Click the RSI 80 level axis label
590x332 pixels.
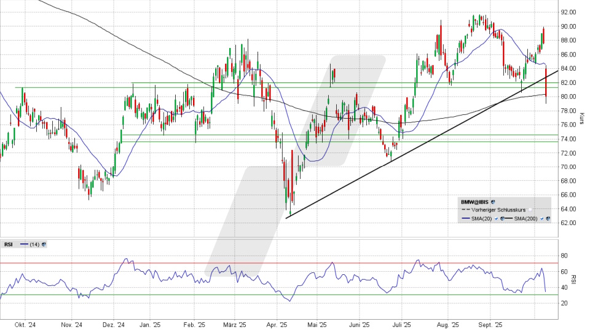click(564, 256)
